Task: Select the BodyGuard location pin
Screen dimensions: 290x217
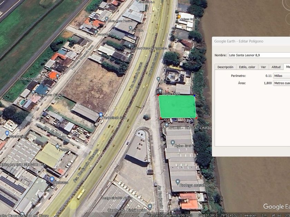Action: pyautogui.click(x=96, y=32)
